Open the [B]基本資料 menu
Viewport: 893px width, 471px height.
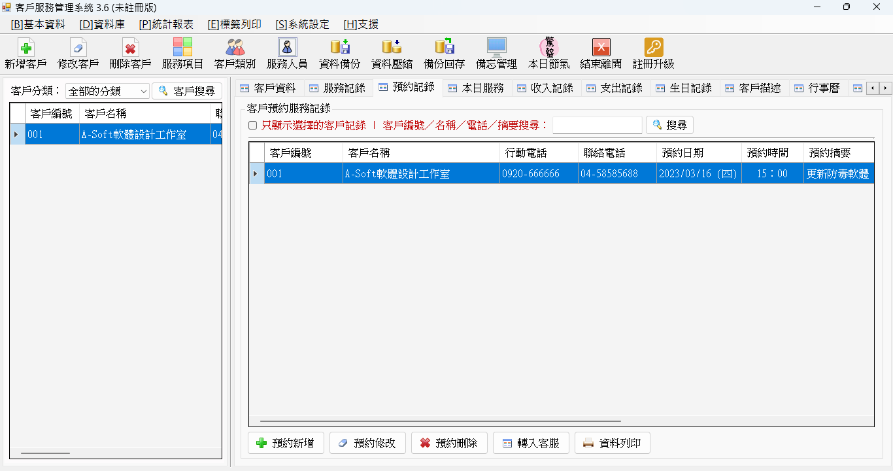coord(38,24)
